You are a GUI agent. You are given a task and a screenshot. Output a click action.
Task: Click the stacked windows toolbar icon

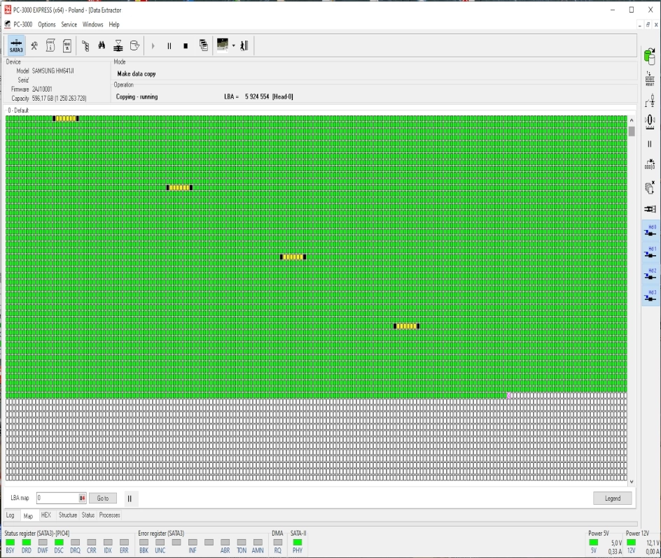pos(203,45)
